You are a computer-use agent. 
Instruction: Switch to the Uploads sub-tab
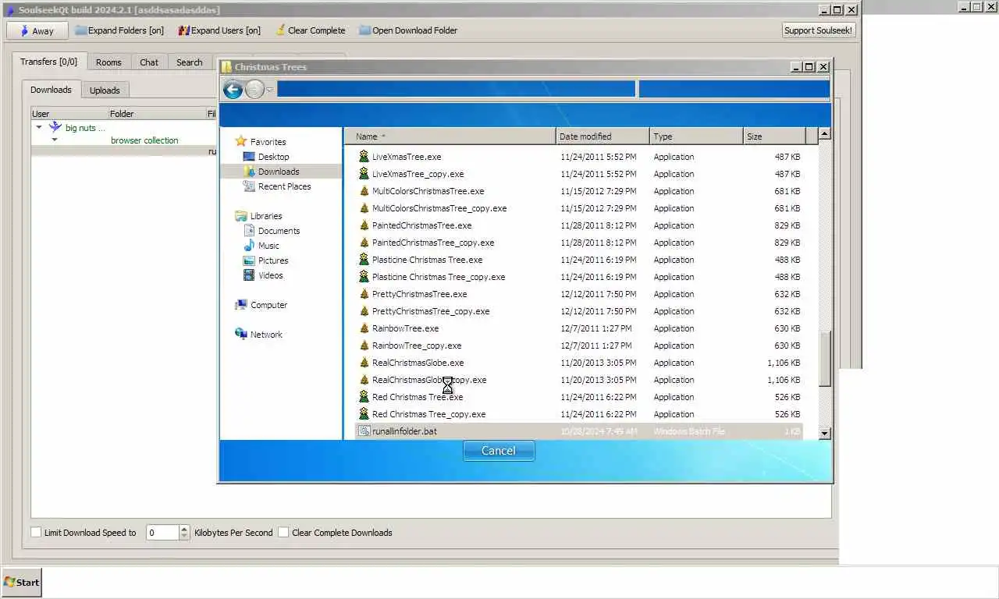click(x=105, y=90)
